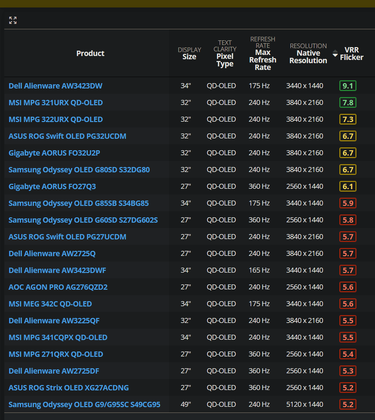Click the 49" display size cell
This screenshot has width=375, height=420.
tap(186, 404)
